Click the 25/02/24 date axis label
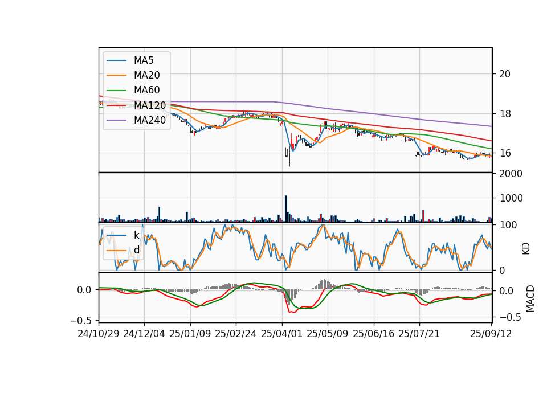547x393 pixels. click(x=236, y=334)
